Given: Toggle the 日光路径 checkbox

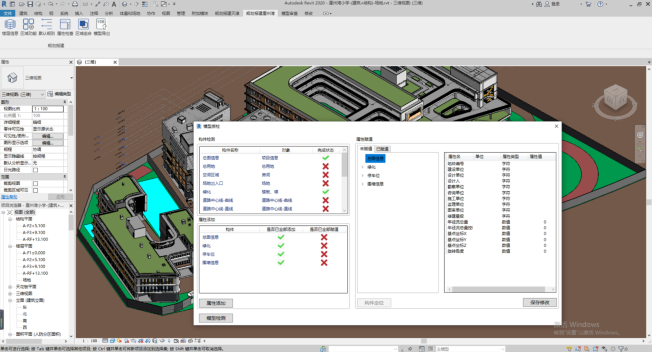Looking at the screenshot, I should click(36, 170).
